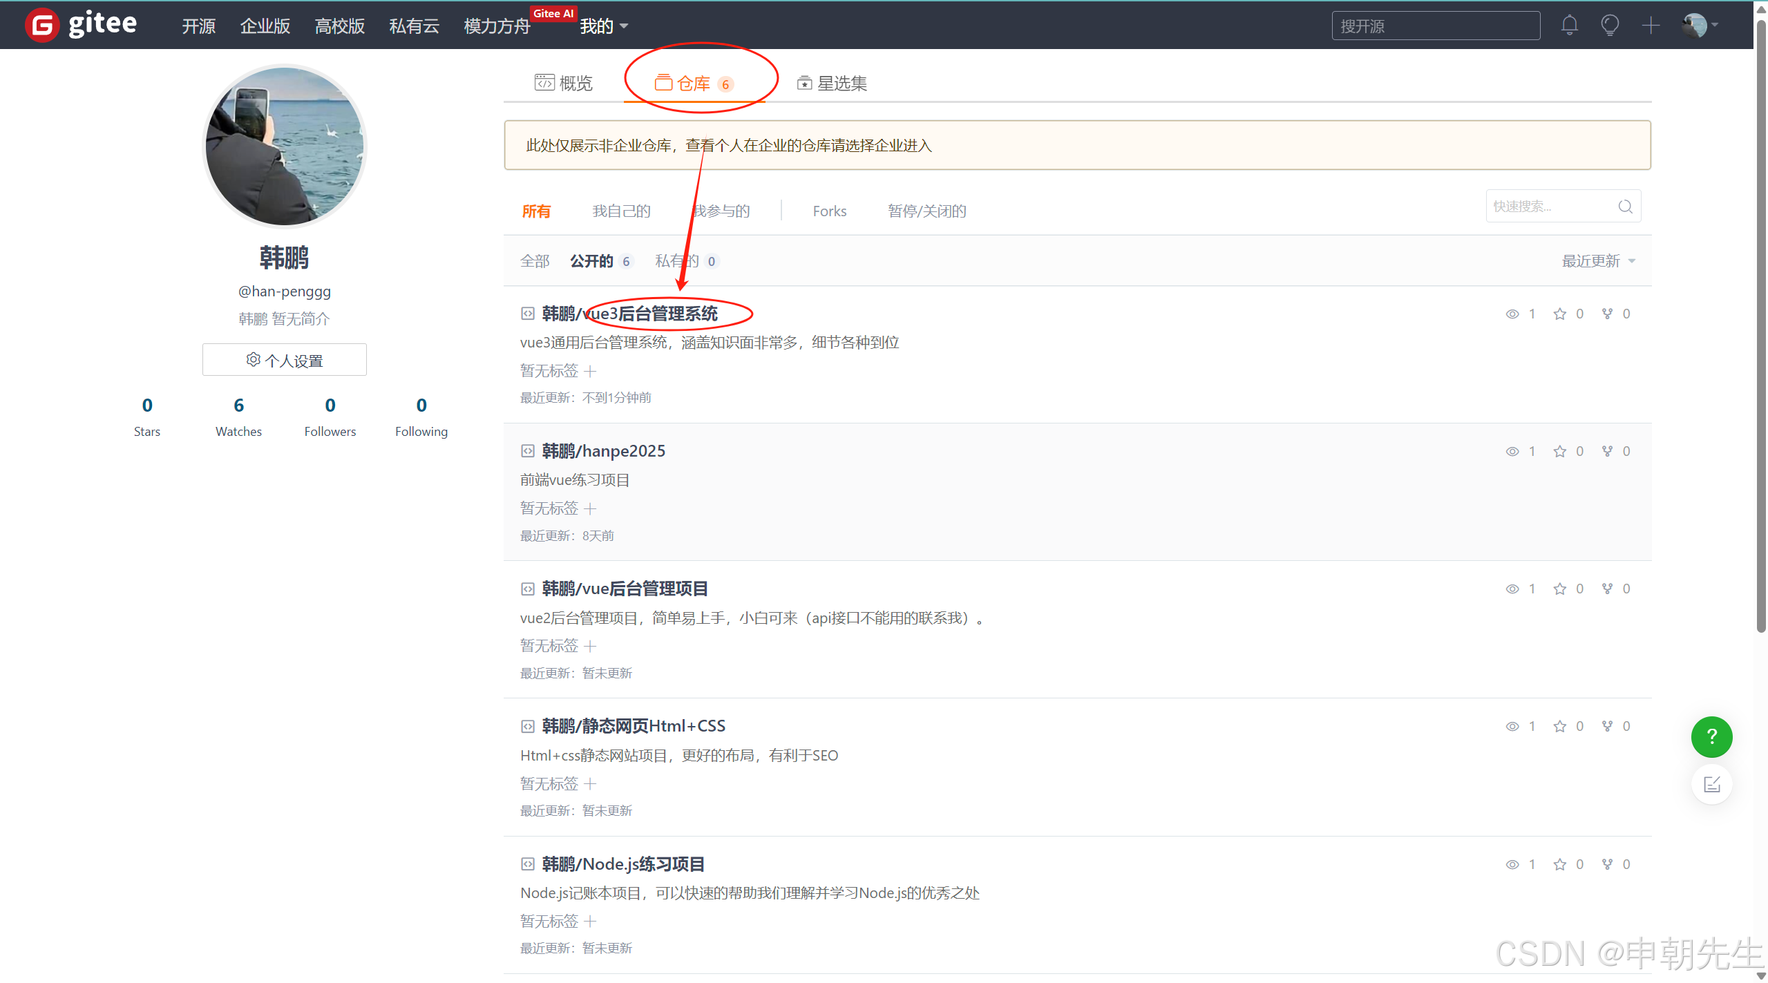Open notifications bell icon
The width and height of the screenshot is (1768, 983).
(1569, 26)
